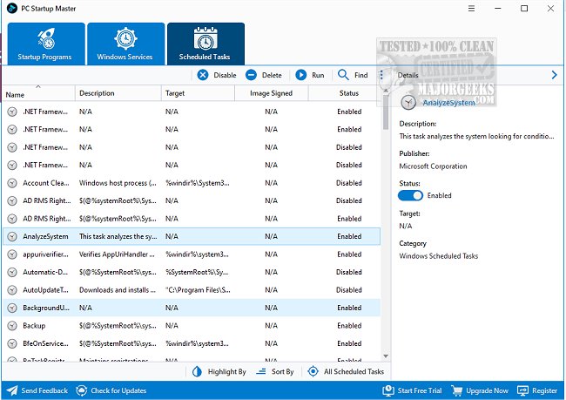The width and height of the screenshot is (566, 400).
Task: Click 'Windows Scheduled Tasks' category text
Action: pos(439,256)
